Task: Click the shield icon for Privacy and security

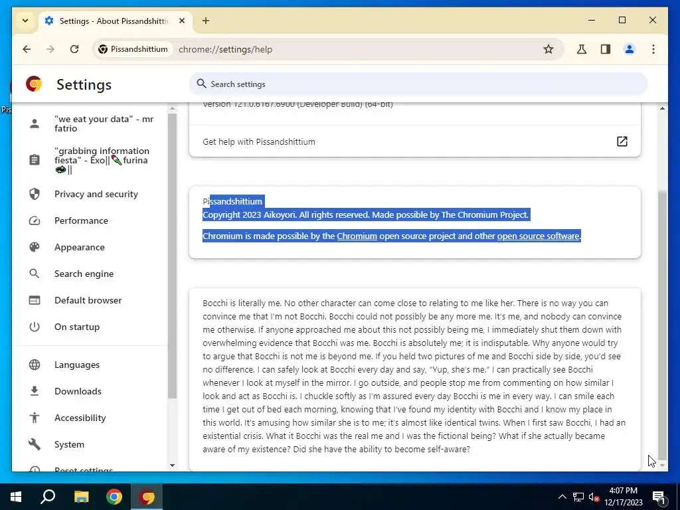Action: 35,194
